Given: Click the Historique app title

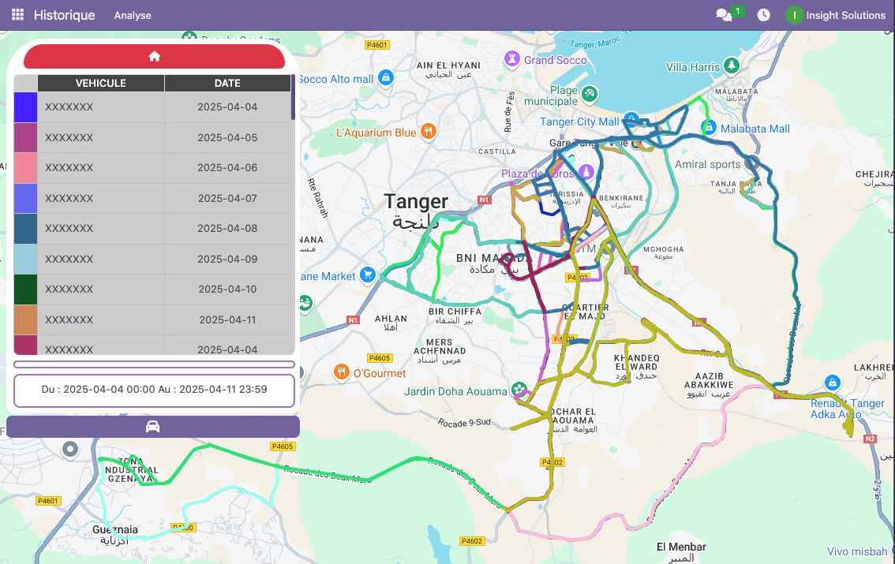Looking at the screenshot, I should click(65, 15).
